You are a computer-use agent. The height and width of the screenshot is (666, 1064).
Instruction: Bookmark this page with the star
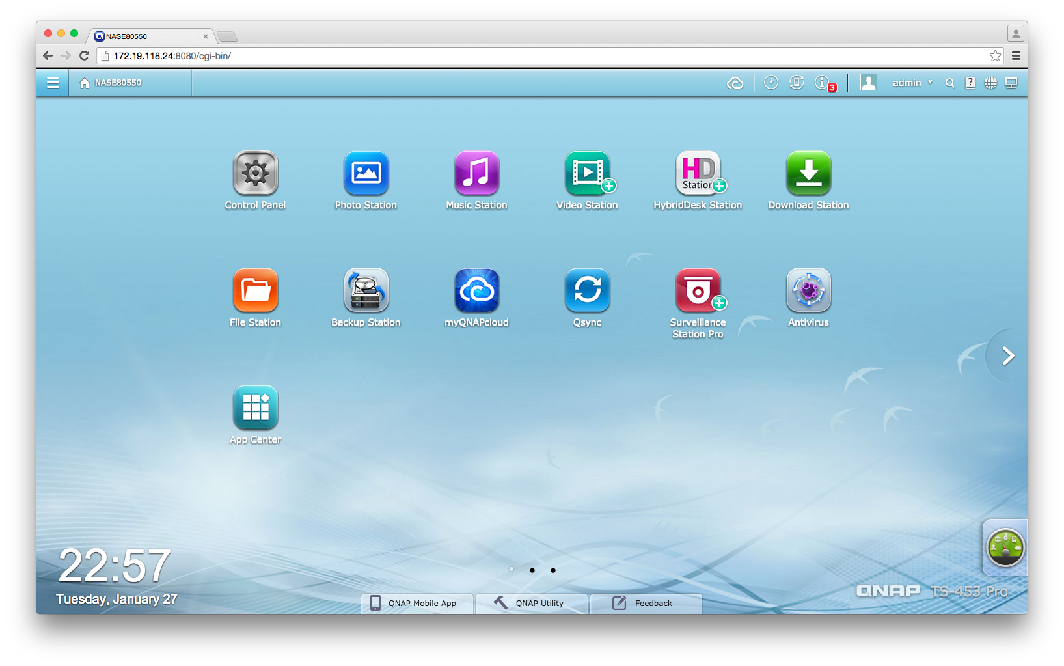pos(995,56)
